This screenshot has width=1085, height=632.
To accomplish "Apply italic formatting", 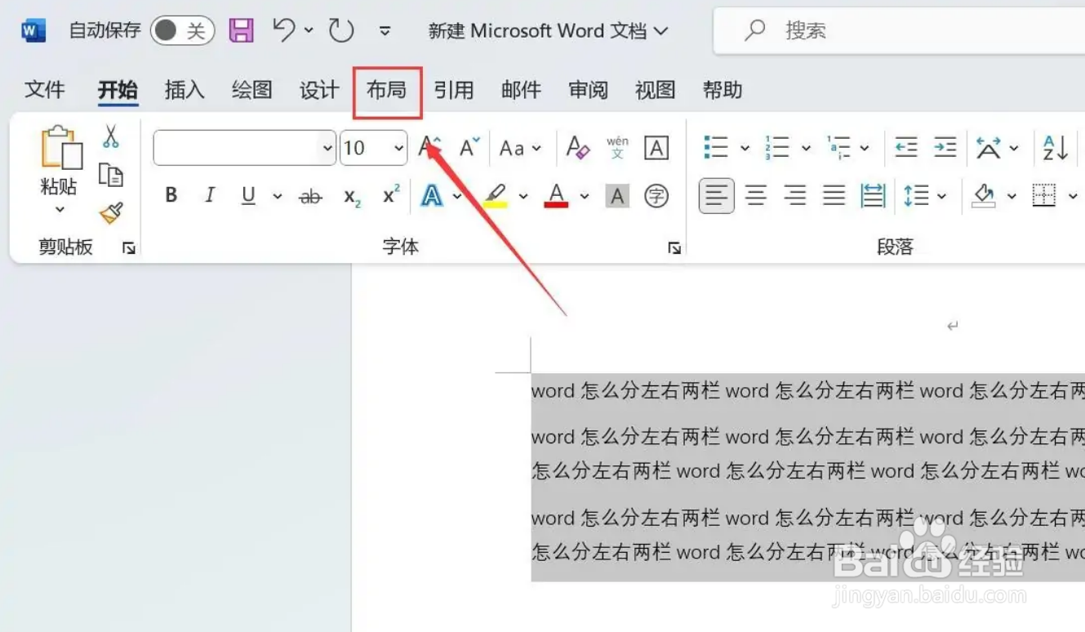I will pos(210,194).
